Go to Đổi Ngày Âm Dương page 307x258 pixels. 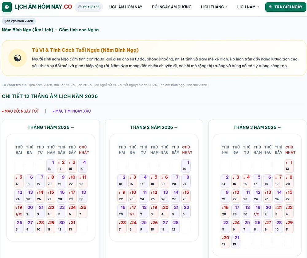pos(172,7)
